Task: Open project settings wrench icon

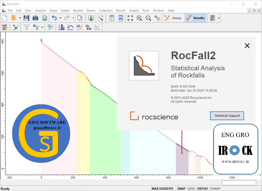Action: coord(101,18)
